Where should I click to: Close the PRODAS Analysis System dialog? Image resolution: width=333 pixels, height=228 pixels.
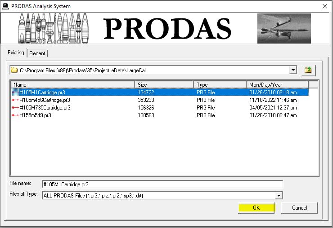tap(324, 6)
